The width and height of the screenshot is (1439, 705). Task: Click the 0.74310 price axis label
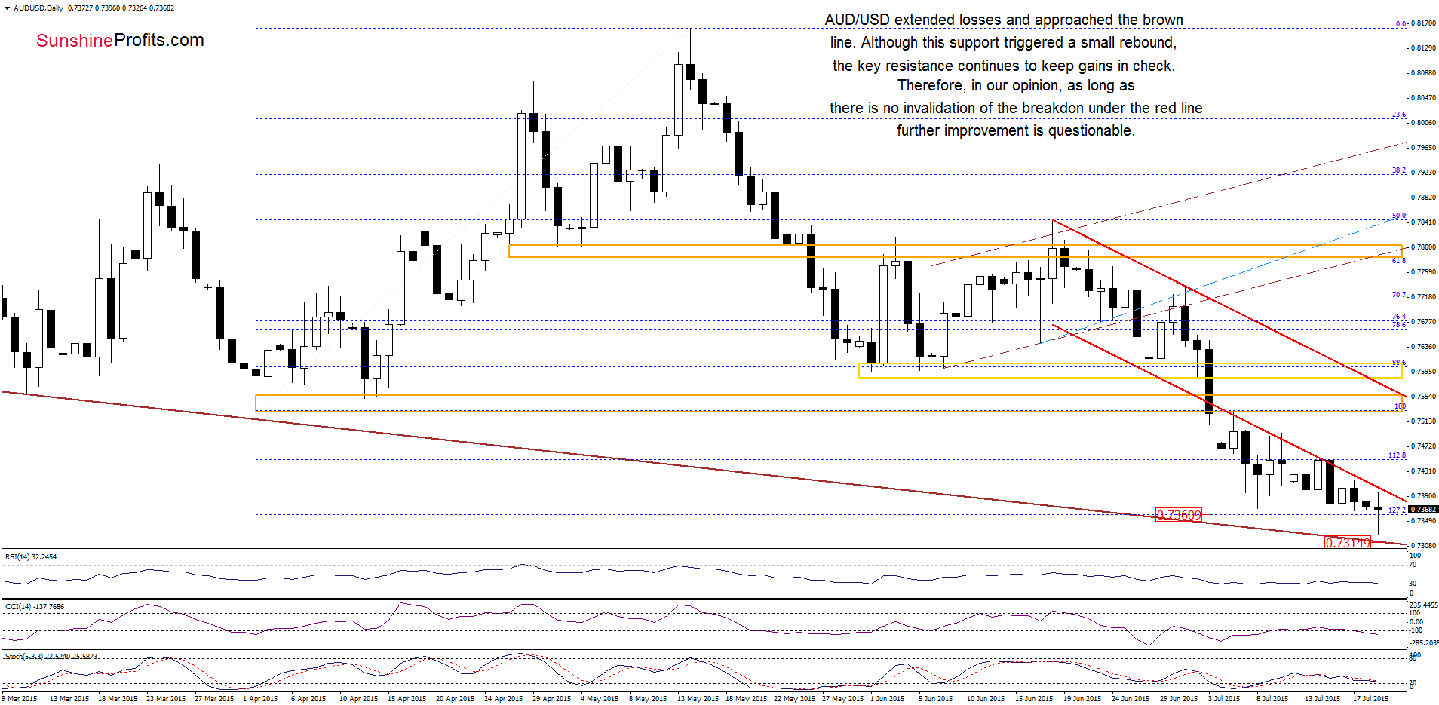click(x=1423, y=471)
